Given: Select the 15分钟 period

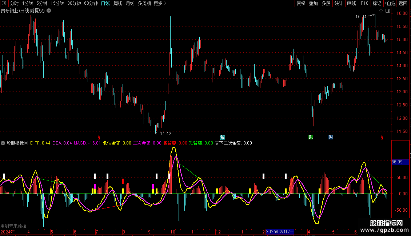Looking at the screenshot, I should coord(57,3).
